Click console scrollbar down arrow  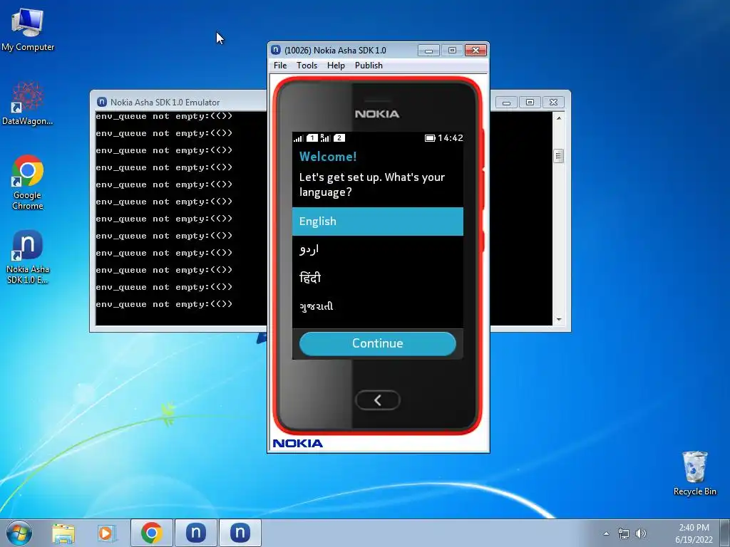click(x=559, y=320)
